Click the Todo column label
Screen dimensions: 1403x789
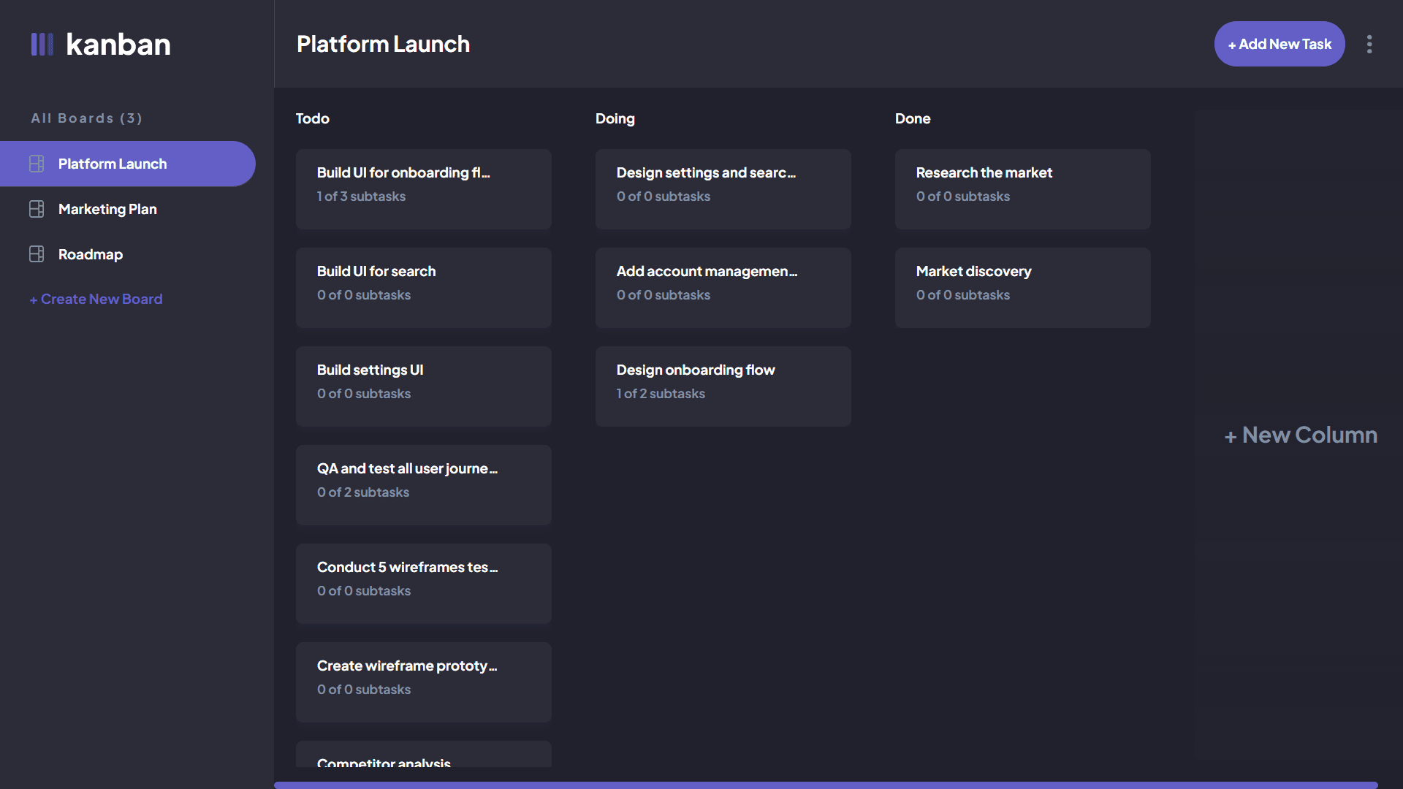point(313,117)
